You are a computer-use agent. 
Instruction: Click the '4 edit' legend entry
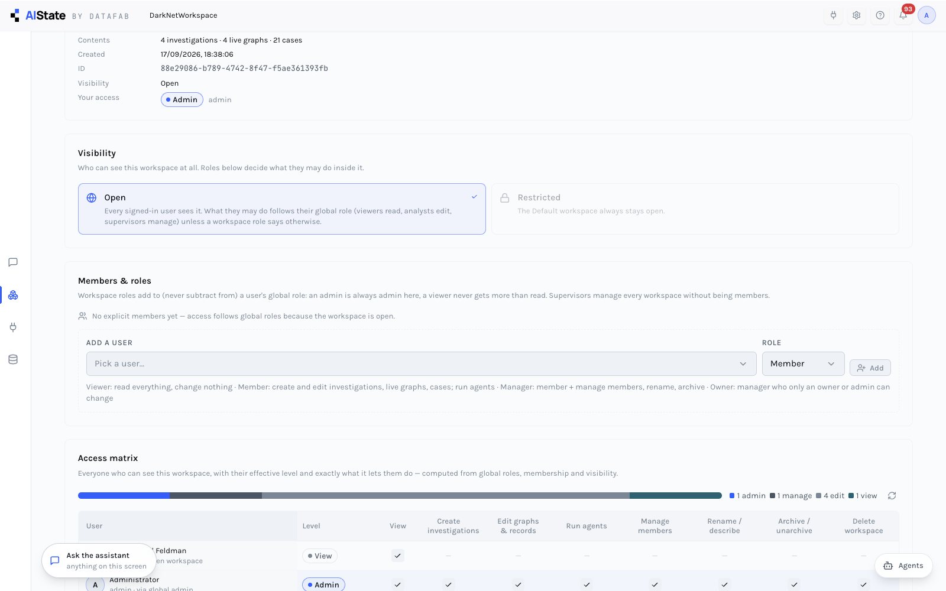(830, 496)
